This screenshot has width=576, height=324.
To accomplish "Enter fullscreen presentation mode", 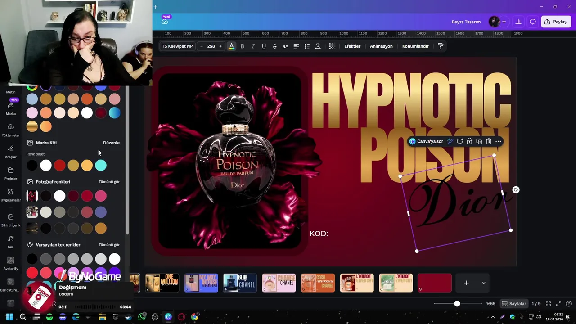I will (x=558, y=304).
